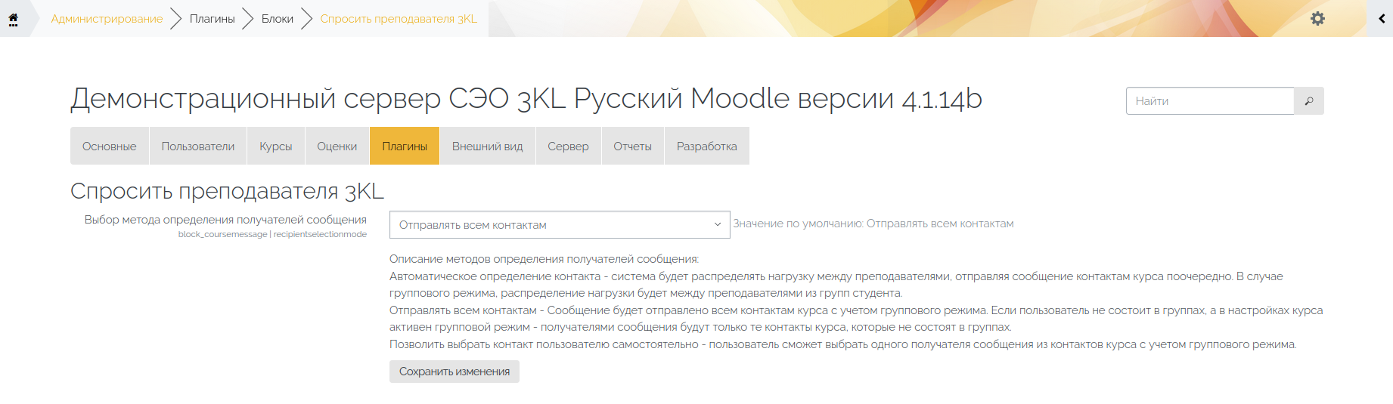Go to Плагины breadcrumb
The image size is (1393, 404).
(212, 19)
